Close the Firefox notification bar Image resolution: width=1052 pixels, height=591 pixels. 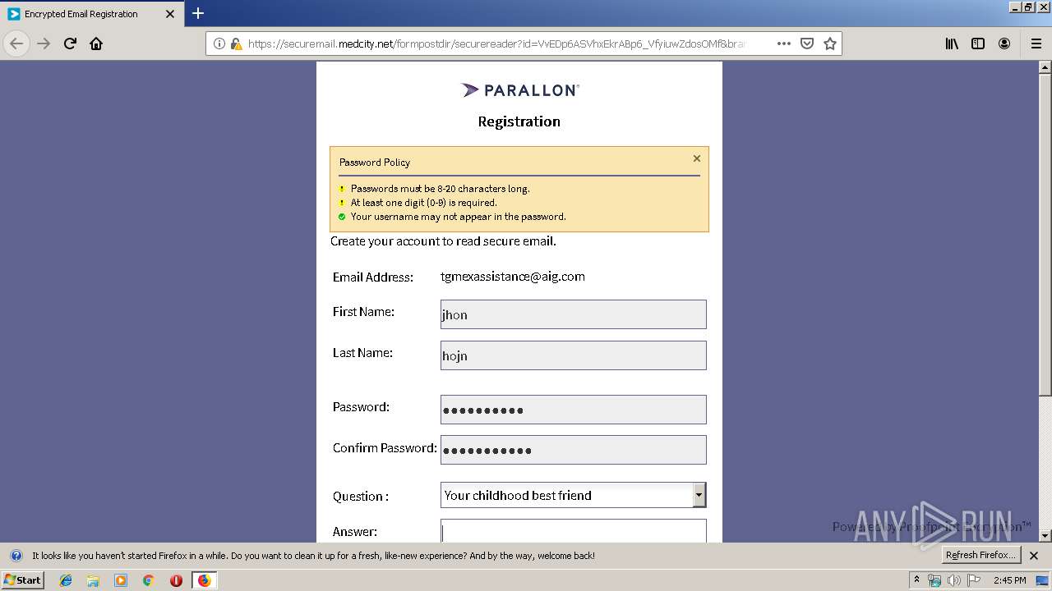coord(1034,556)
